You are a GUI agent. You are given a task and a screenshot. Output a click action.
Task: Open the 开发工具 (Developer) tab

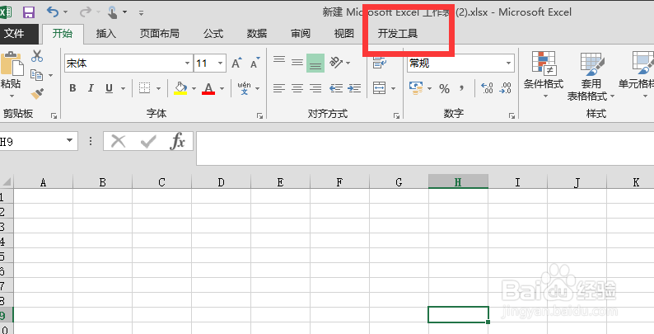coord(398,33)
